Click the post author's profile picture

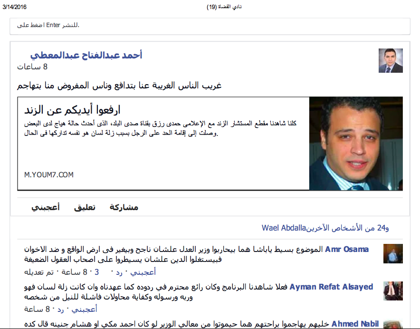coord(391,61)
